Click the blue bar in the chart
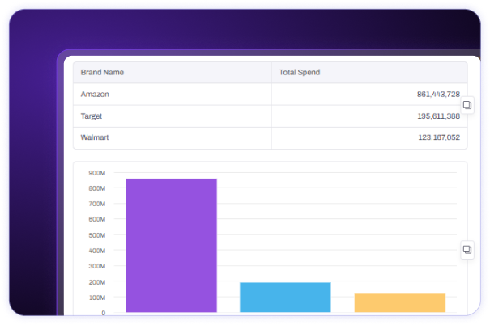Image resolution: width=490 pixels, height=325 pixels. [x=285, y=297]
